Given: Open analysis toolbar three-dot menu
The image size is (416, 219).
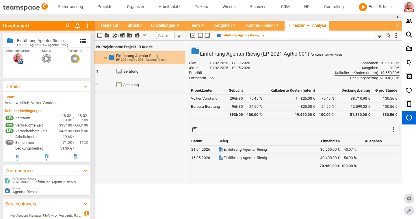Looking at the screenshot, I should [x=396, y=35].
